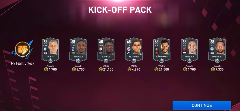Tap the coin icon beside 21,100 value
Screen dimensions: 240x111
click(x=101, y=69)
